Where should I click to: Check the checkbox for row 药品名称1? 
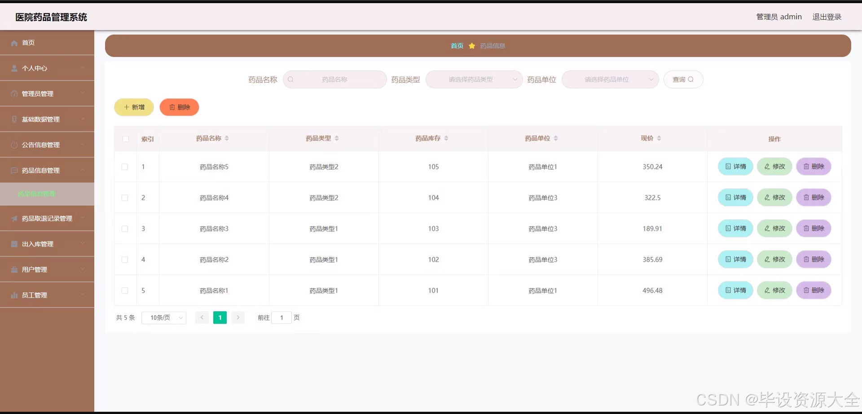pyautogui.click(x=125, y=291)
